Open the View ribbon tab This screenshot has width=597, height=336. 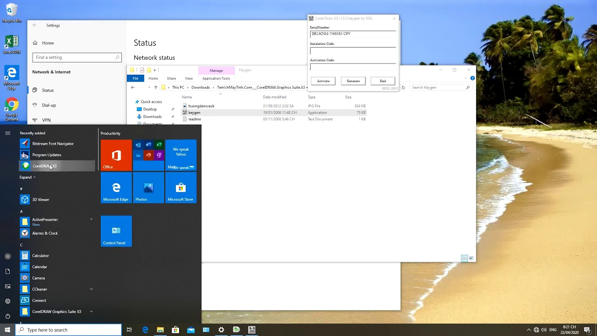point(189,78)
